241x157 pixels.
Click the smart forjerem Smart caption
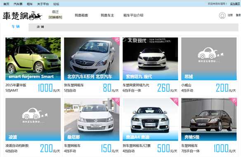pyautogui.click(x=31, y=76)
